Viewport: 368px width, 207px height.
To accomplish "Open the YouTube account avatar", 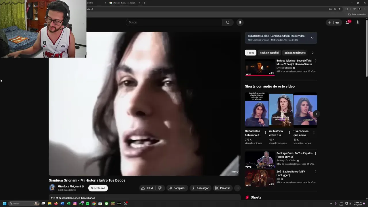I will pos(358,22).
